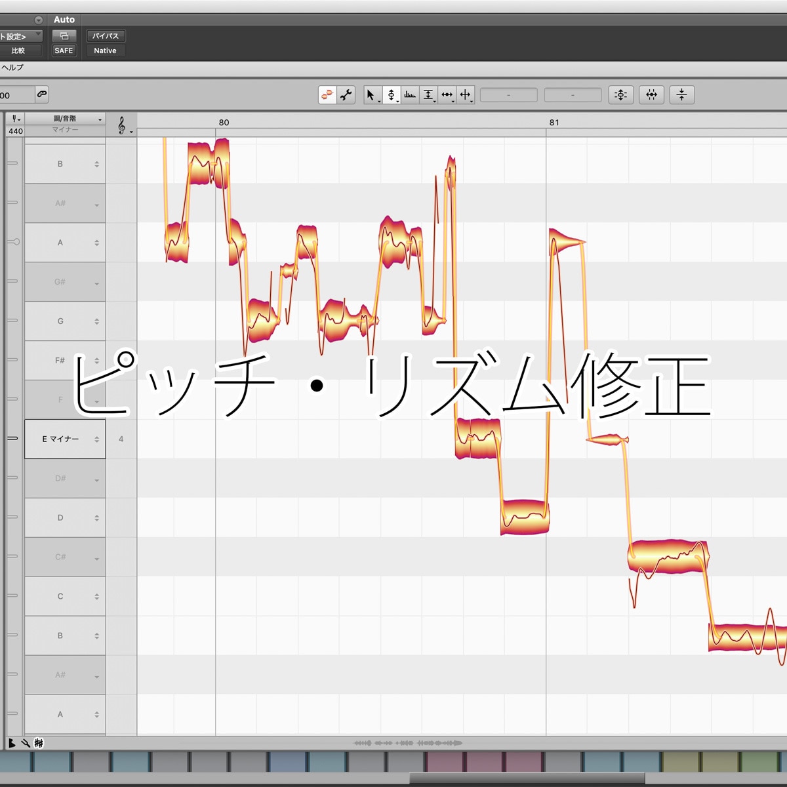Click the flag icon below the pitch ruler

(x=12, y=743)
